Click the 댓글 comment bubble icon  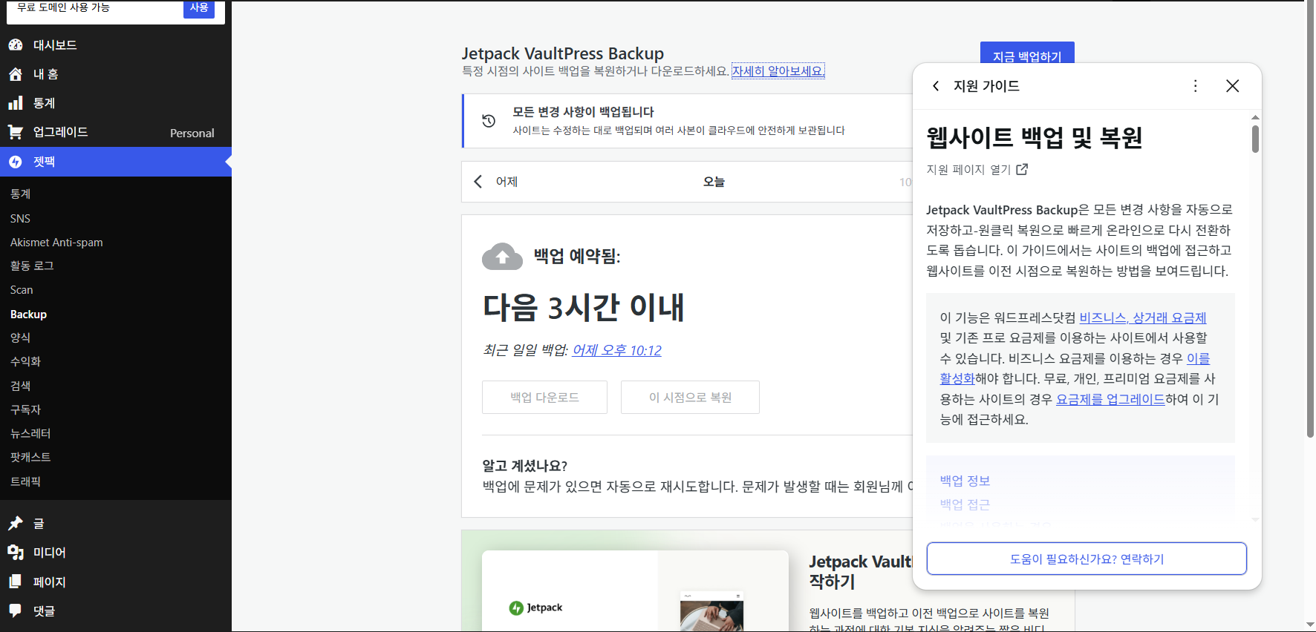coord(16,610)
